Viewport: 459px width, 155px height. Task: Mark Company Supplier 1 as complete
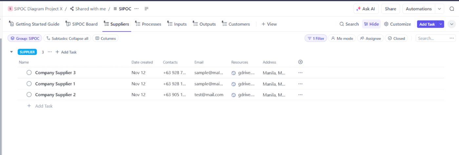(29, 84)
